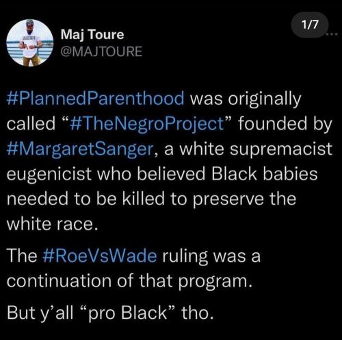Click the line But y'all "pro Black" tho.
This screenshot has width=342, height=340.
coord(110,313)
